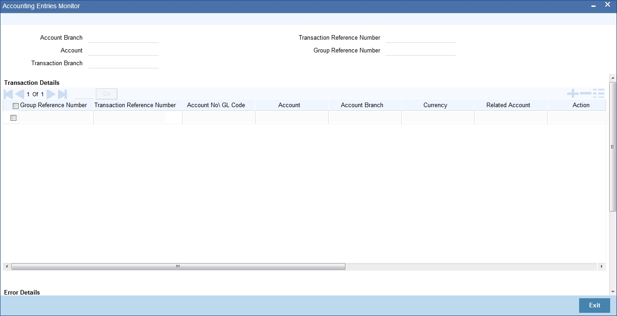Image resolution: width=617 pixels, height=316 pixels.
Task: Click the Group Reference Number column header
Action: (x=53, y=105)
